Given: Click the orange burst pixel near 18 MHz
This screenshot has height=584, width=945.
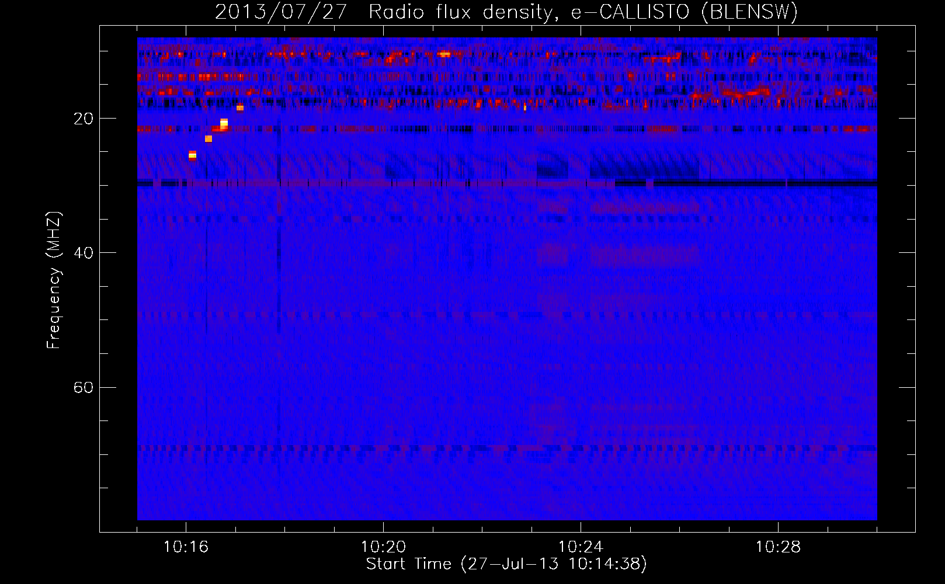Looking at the screenshot, I should [240, 107].
